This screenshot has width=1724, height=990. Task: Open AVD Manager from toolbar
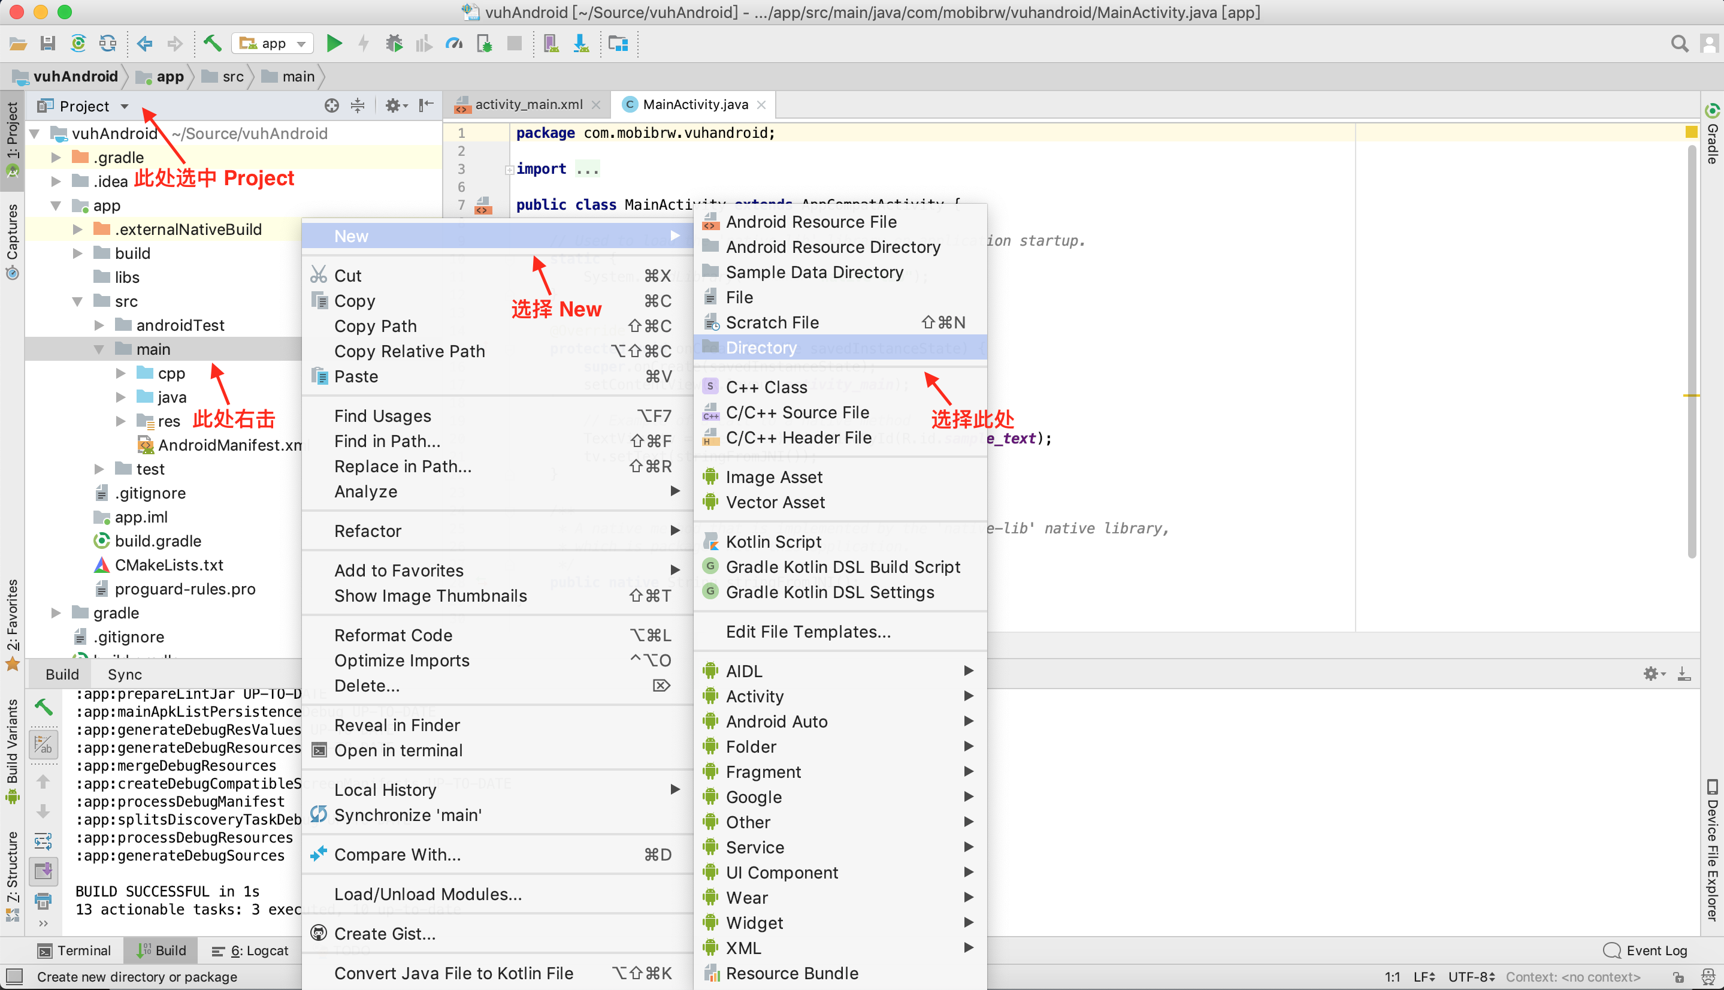coord(551,44)
